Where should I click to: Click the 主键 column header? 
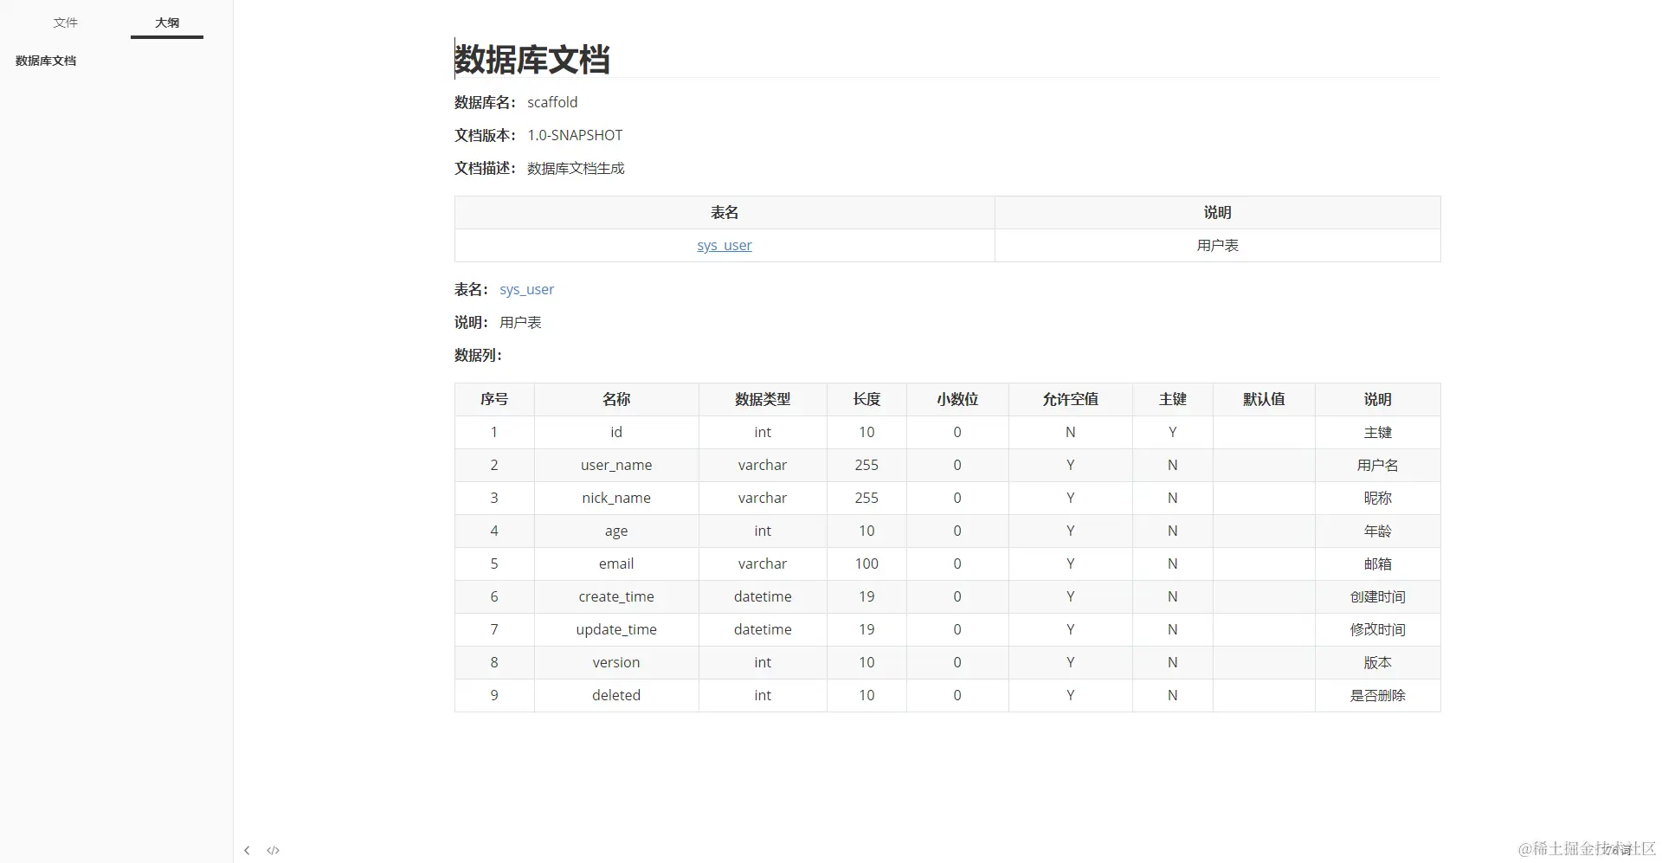pos(1172,399)
